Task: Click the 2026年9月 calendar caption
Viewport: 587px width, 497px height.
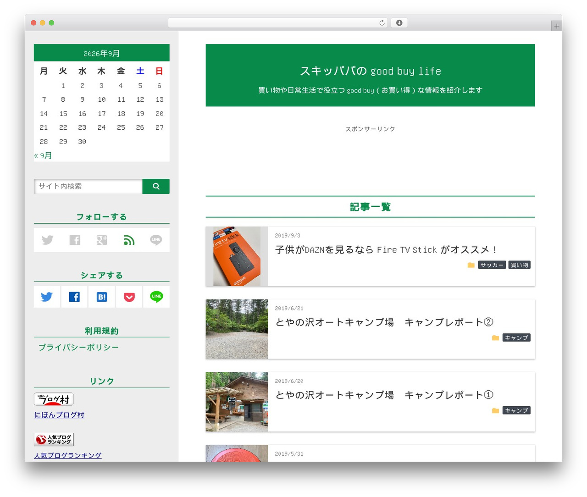Action: click(x=102, y=53)
